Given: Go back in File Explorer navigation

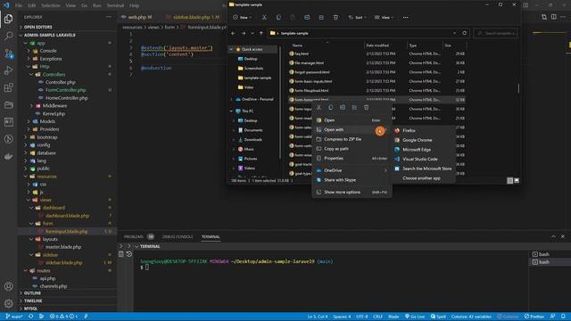Looking at the screenshot, I should (x=233, y=33).
